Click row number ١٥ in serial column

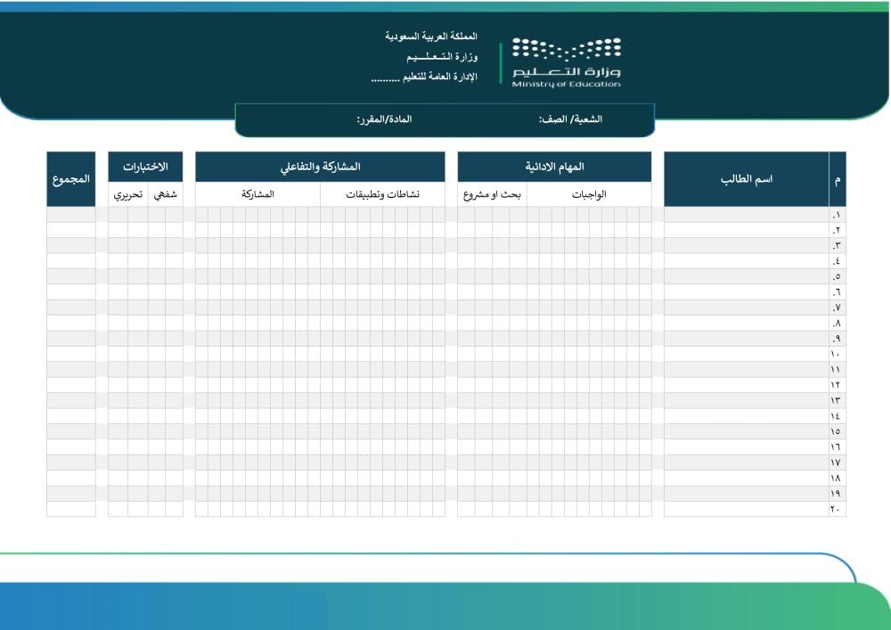click(x=836, y=431)
